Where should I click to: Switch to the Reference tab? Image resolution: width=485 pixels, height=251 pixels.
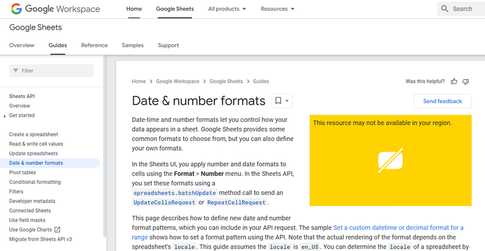[94, 45]
